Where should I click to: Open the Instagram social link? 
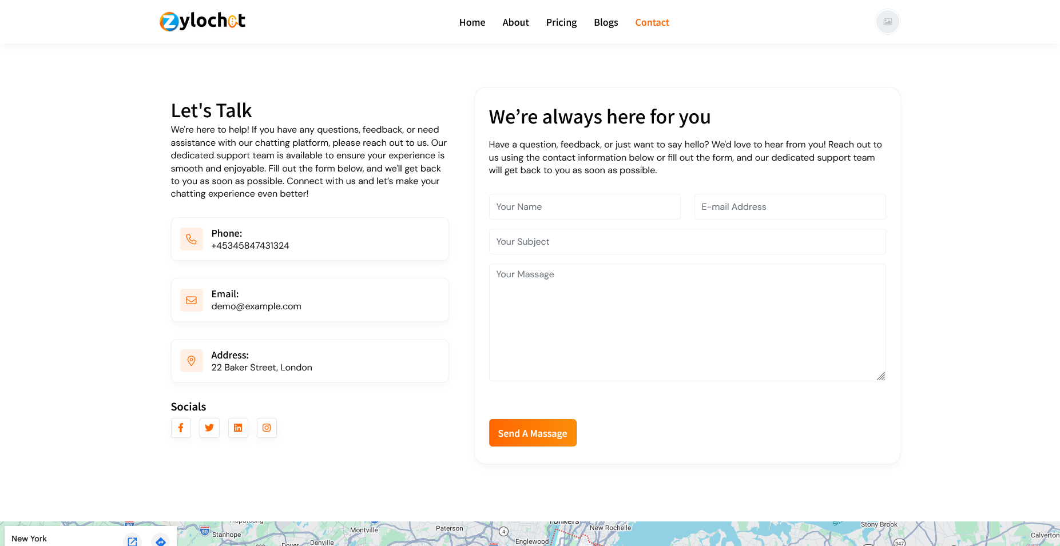(267, 428)
